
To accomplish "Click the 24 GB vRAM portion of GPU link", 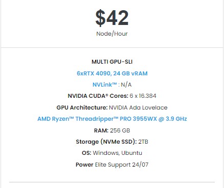I will click(130, 73).
